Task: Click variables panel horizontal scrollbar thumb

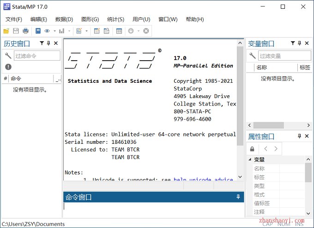Action: point(269,125)
